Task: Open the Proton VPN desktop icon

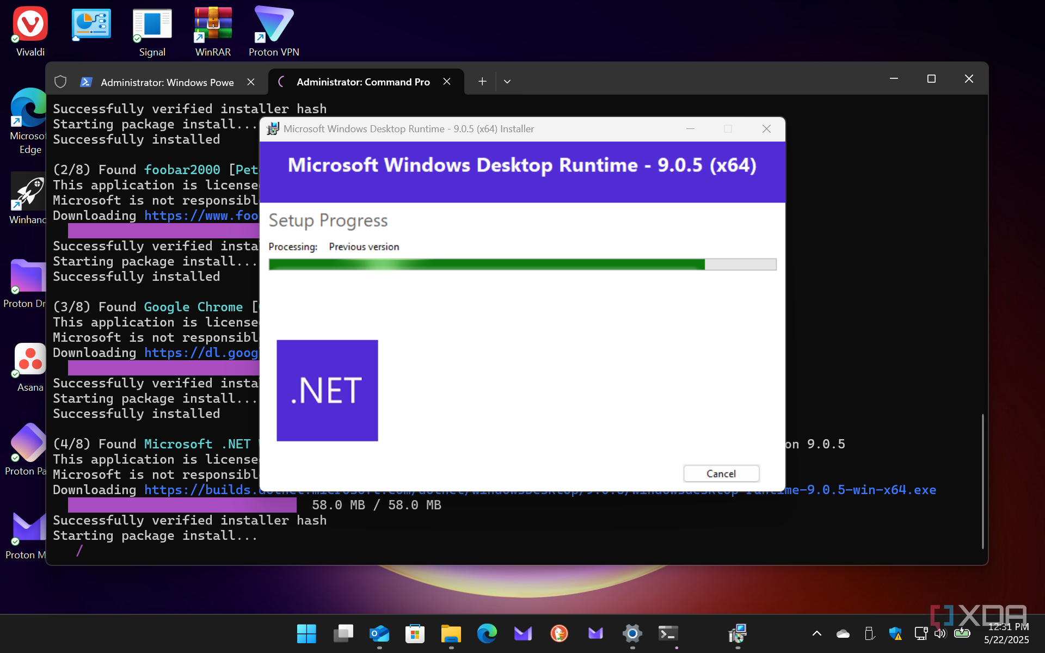Action: coord(274,24)
